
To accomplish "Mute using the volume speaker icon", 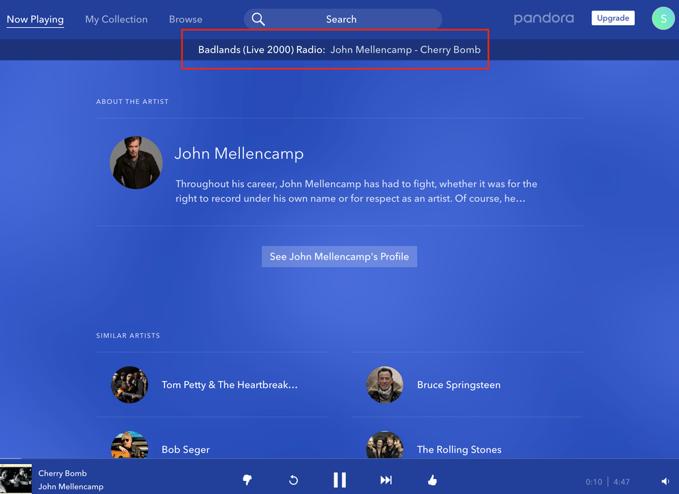I will [x=665, y=482].
